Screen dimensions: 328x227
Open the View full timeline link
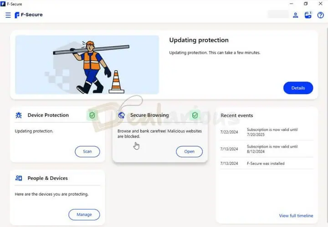tap(296, 216)
